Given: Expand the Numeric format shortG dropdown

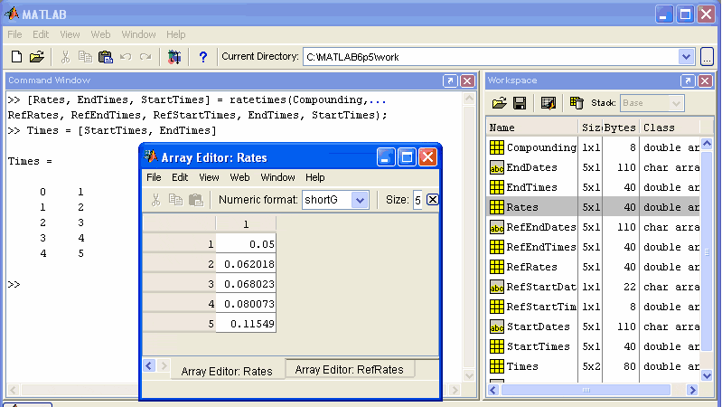Looking at the screenshot, I should point(360,200).
